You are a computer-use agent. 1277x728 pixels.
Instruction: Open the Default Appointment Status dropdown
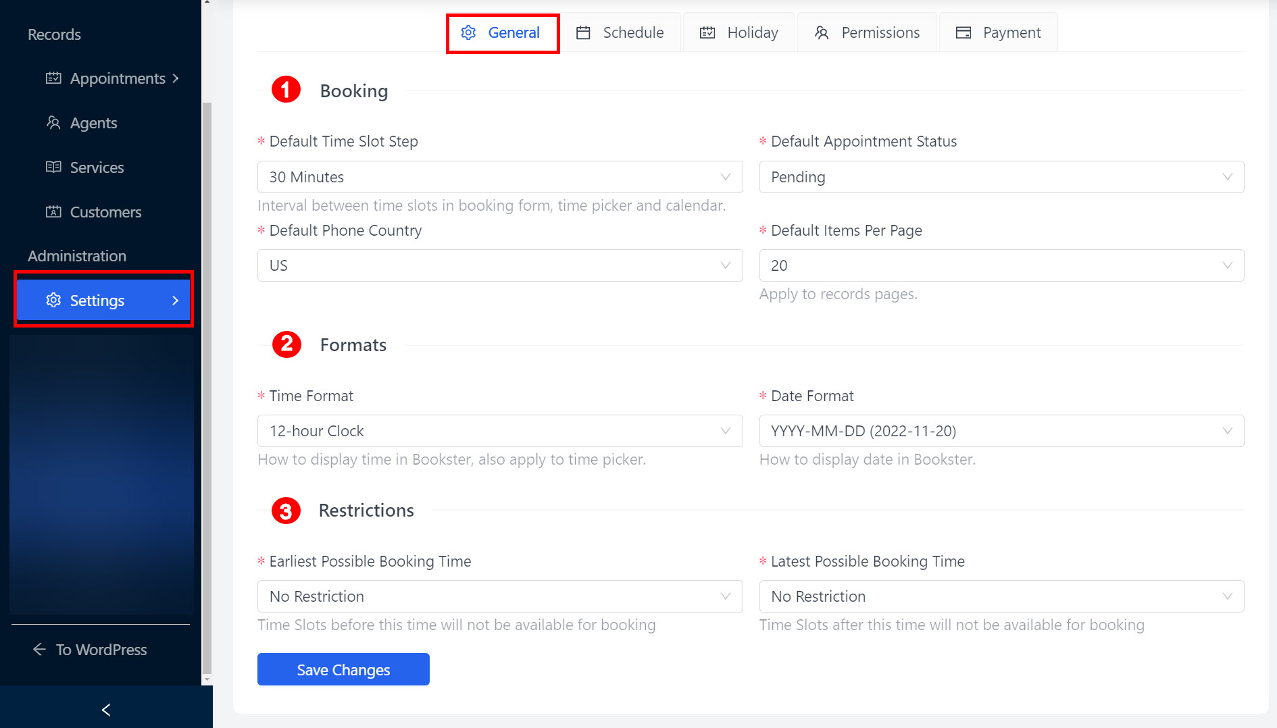point(1001,177)
